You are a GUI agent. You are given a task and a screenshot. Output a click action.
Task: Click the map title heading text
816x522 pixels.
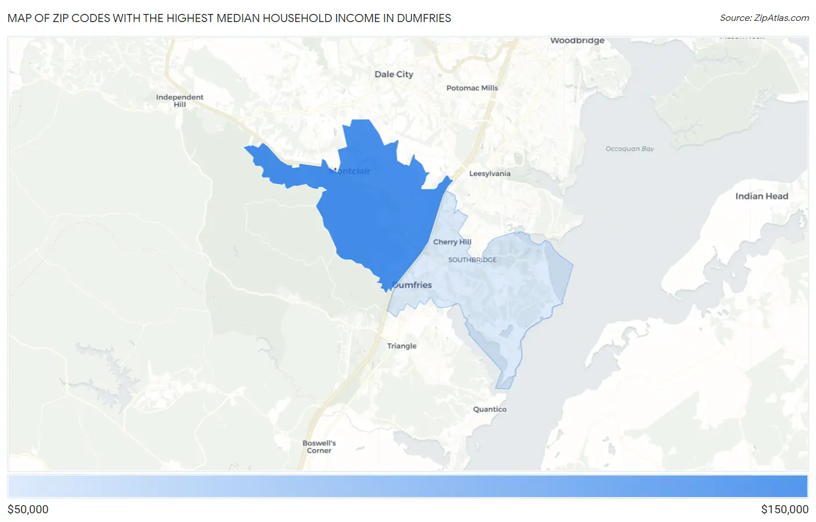click(229, 18)
